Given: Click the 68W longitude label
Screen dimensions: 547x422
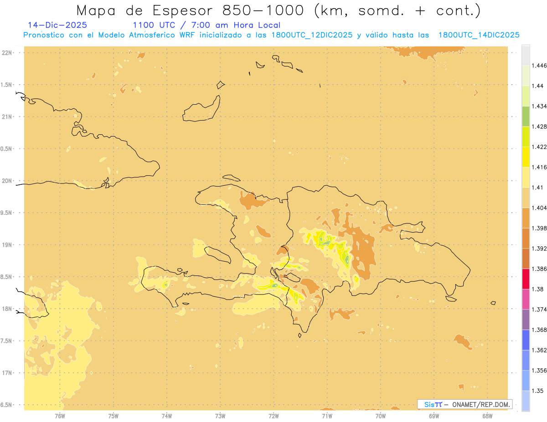Looking at the screenshot, I should (x=487, y=416).
